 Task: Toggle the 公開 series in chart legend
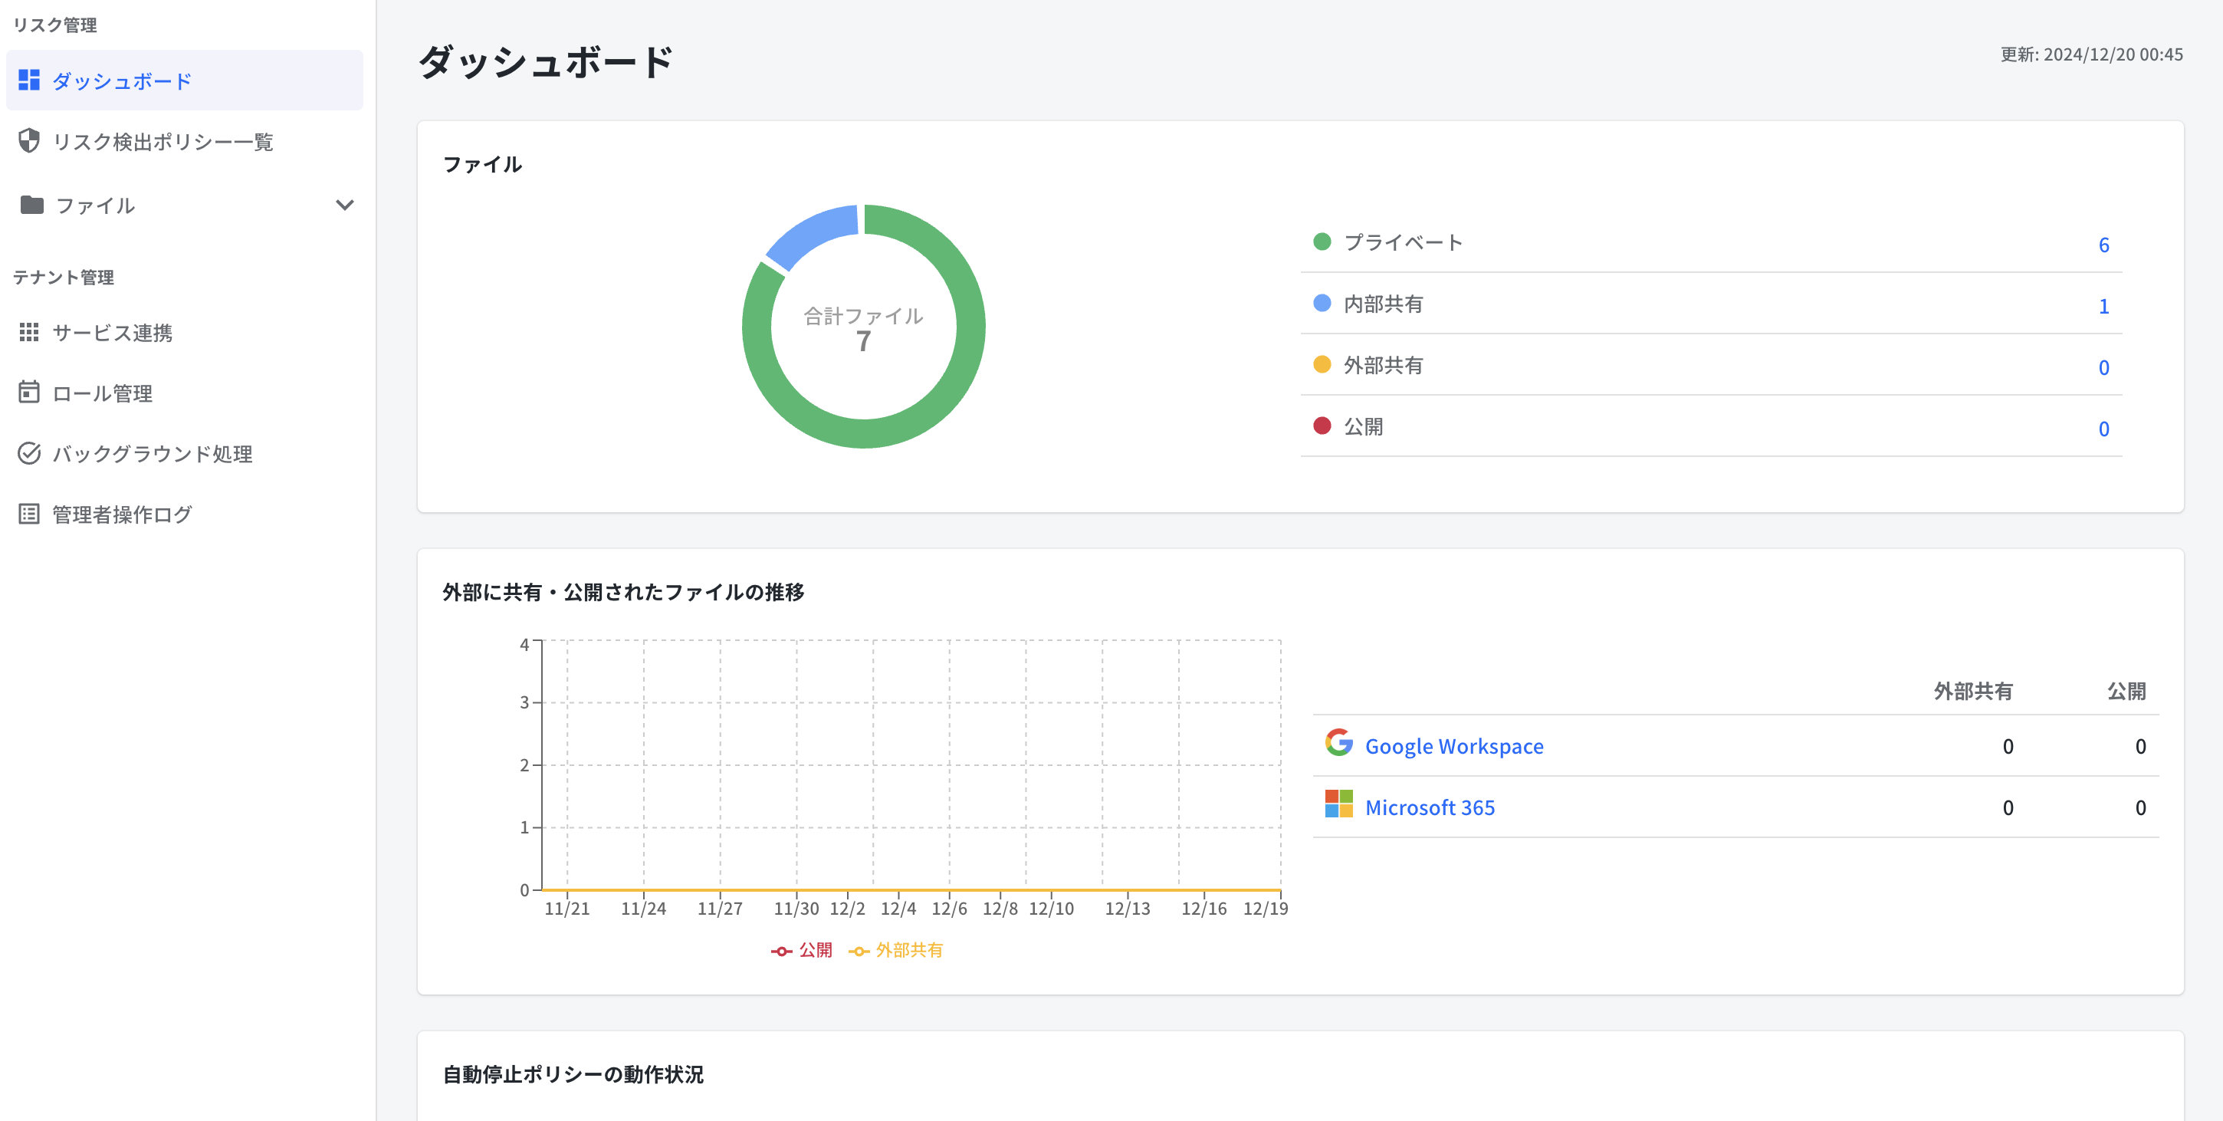tap(802, 950)
